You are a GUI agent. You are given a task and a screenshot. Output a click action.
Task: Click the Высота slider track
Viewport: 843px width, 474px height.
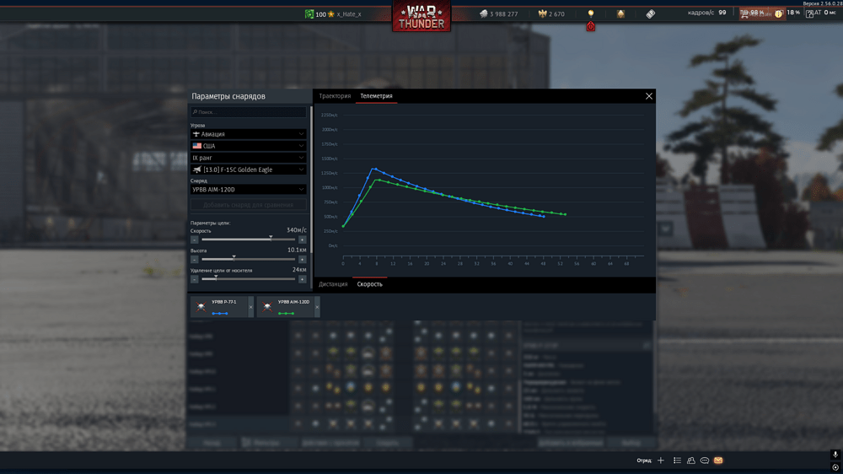click(x=249, y=259)
